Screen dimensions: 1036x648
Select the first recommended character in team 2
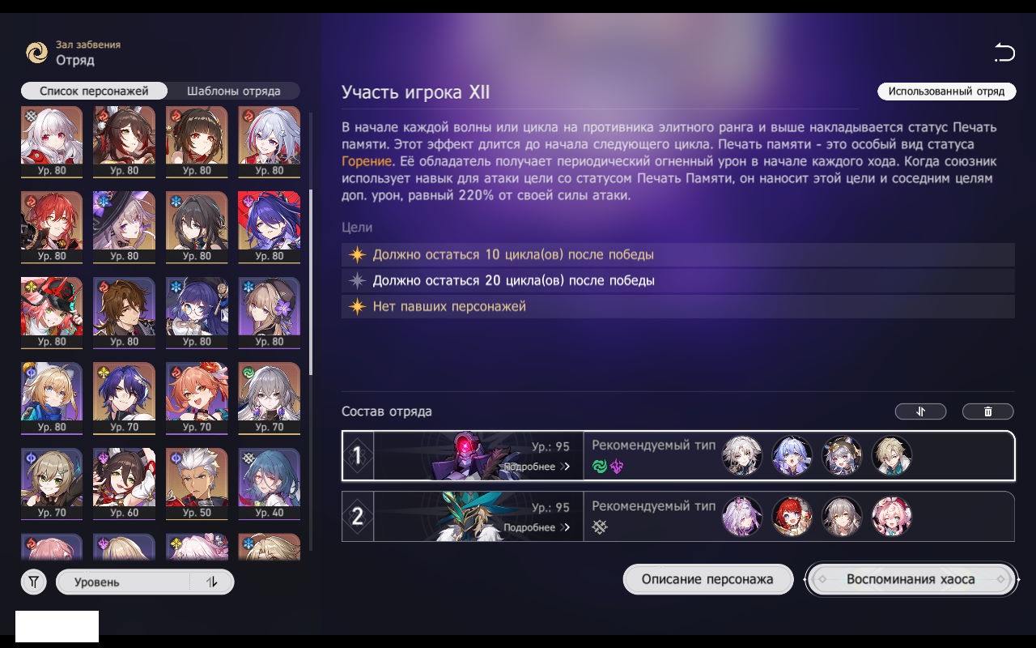tap(742, 516)
